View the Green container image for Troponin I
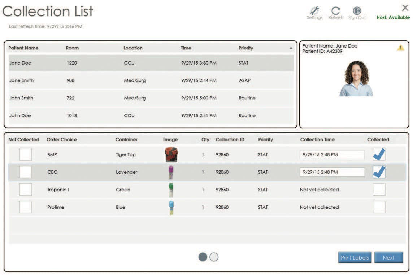 (x=170, y=190)
